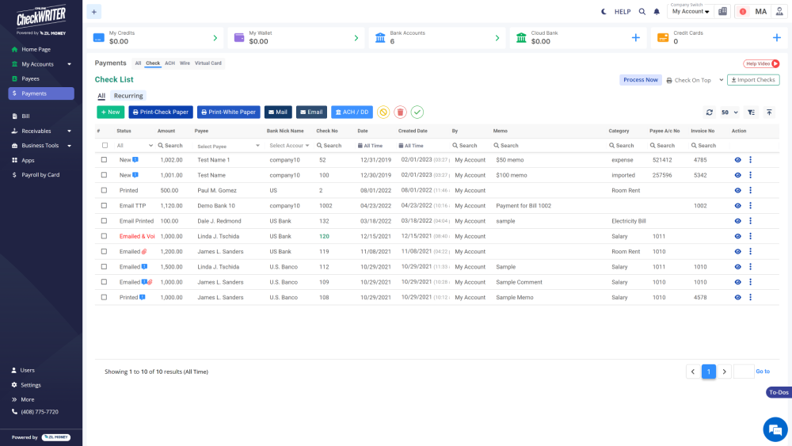Toggle dark mode with the moon icon
Screen dimensions: 792x446
pos(604,12)
